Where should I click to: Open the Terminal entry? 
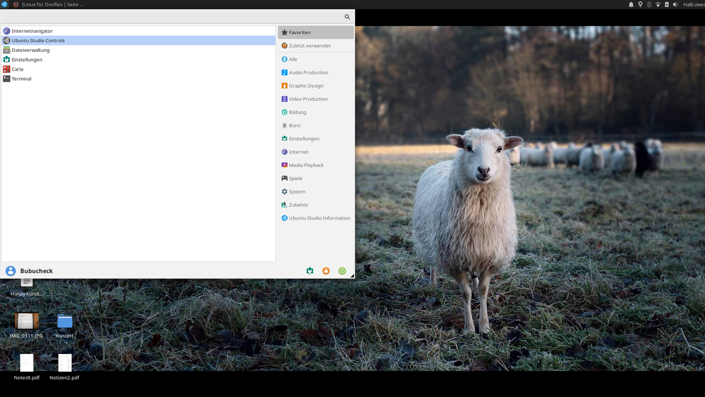pyautogui.click(x=138, y=79)
